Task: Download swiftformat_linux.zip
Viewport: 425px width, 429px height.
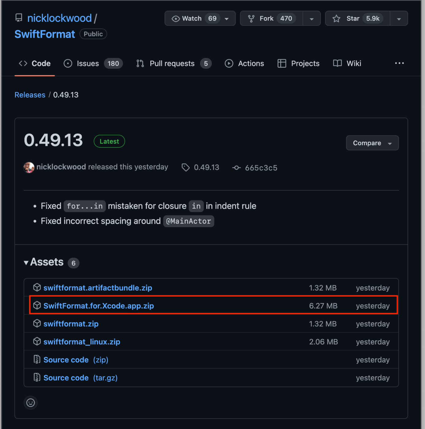Action: [82, 342]
